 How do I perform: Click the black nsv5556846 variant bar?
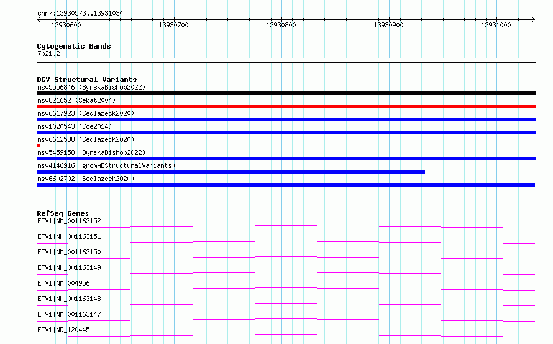pyautogui.click(x=286, y=93)
